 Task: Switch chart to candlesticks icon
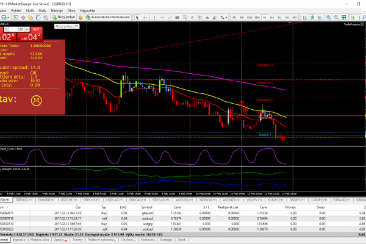tap(312, 18)
